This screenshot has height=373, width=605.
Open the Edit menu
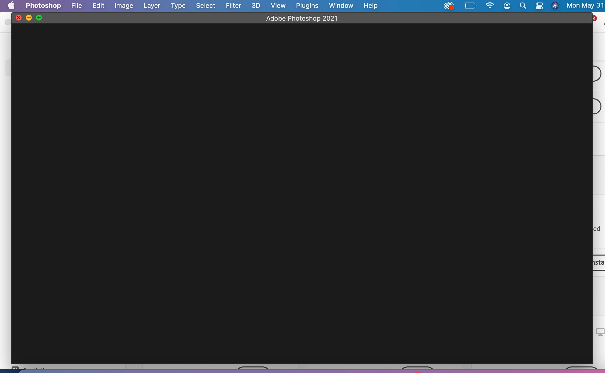pyautogui.click(x=98, y=6)
